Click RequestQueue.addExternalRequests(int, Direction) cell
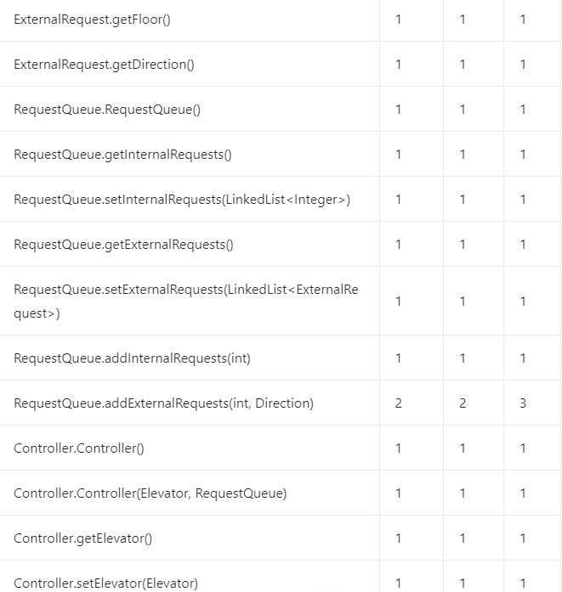Image resolution: width=562 pixels, height=592 pixels. tap(163, 403)
